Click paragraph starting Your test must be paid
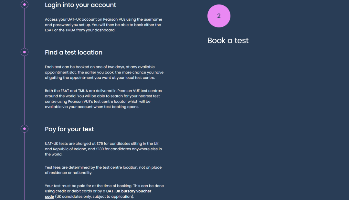Viewport: 349px width, 200px height. [104, 191]
